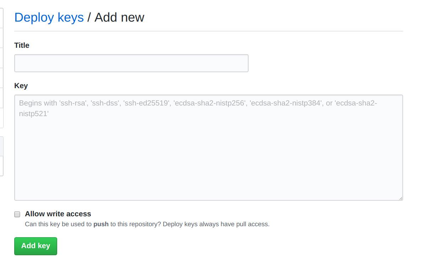Click empty middle area of the Key textarea
Screen dimensions: 434x257
(x=208, y=156)
